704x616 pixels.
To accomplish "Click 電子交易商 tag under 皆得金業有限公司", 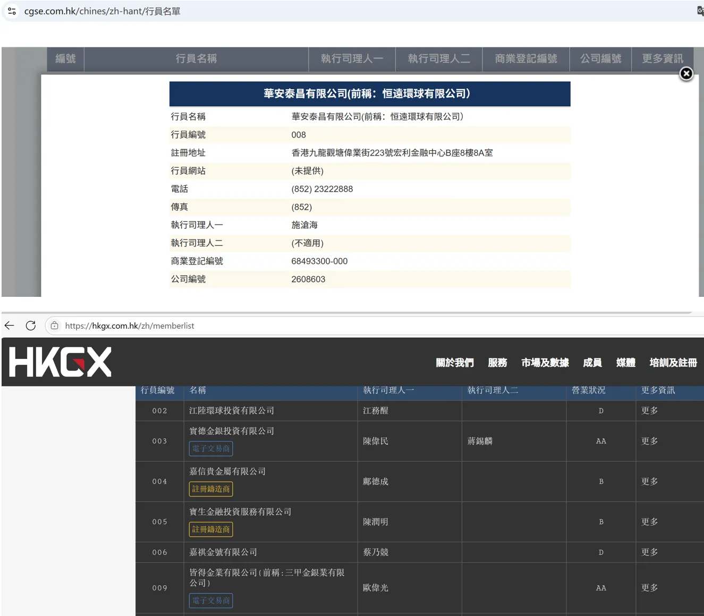I will [211, 601].
